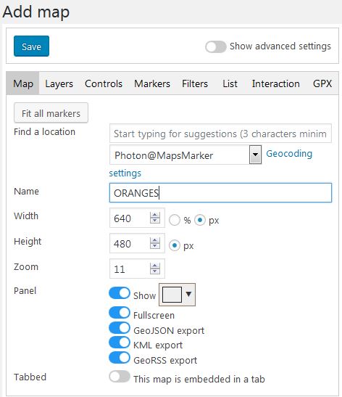
Task: Decrease the Zoom level with down arrow
Action: click(x=154, y=271)
